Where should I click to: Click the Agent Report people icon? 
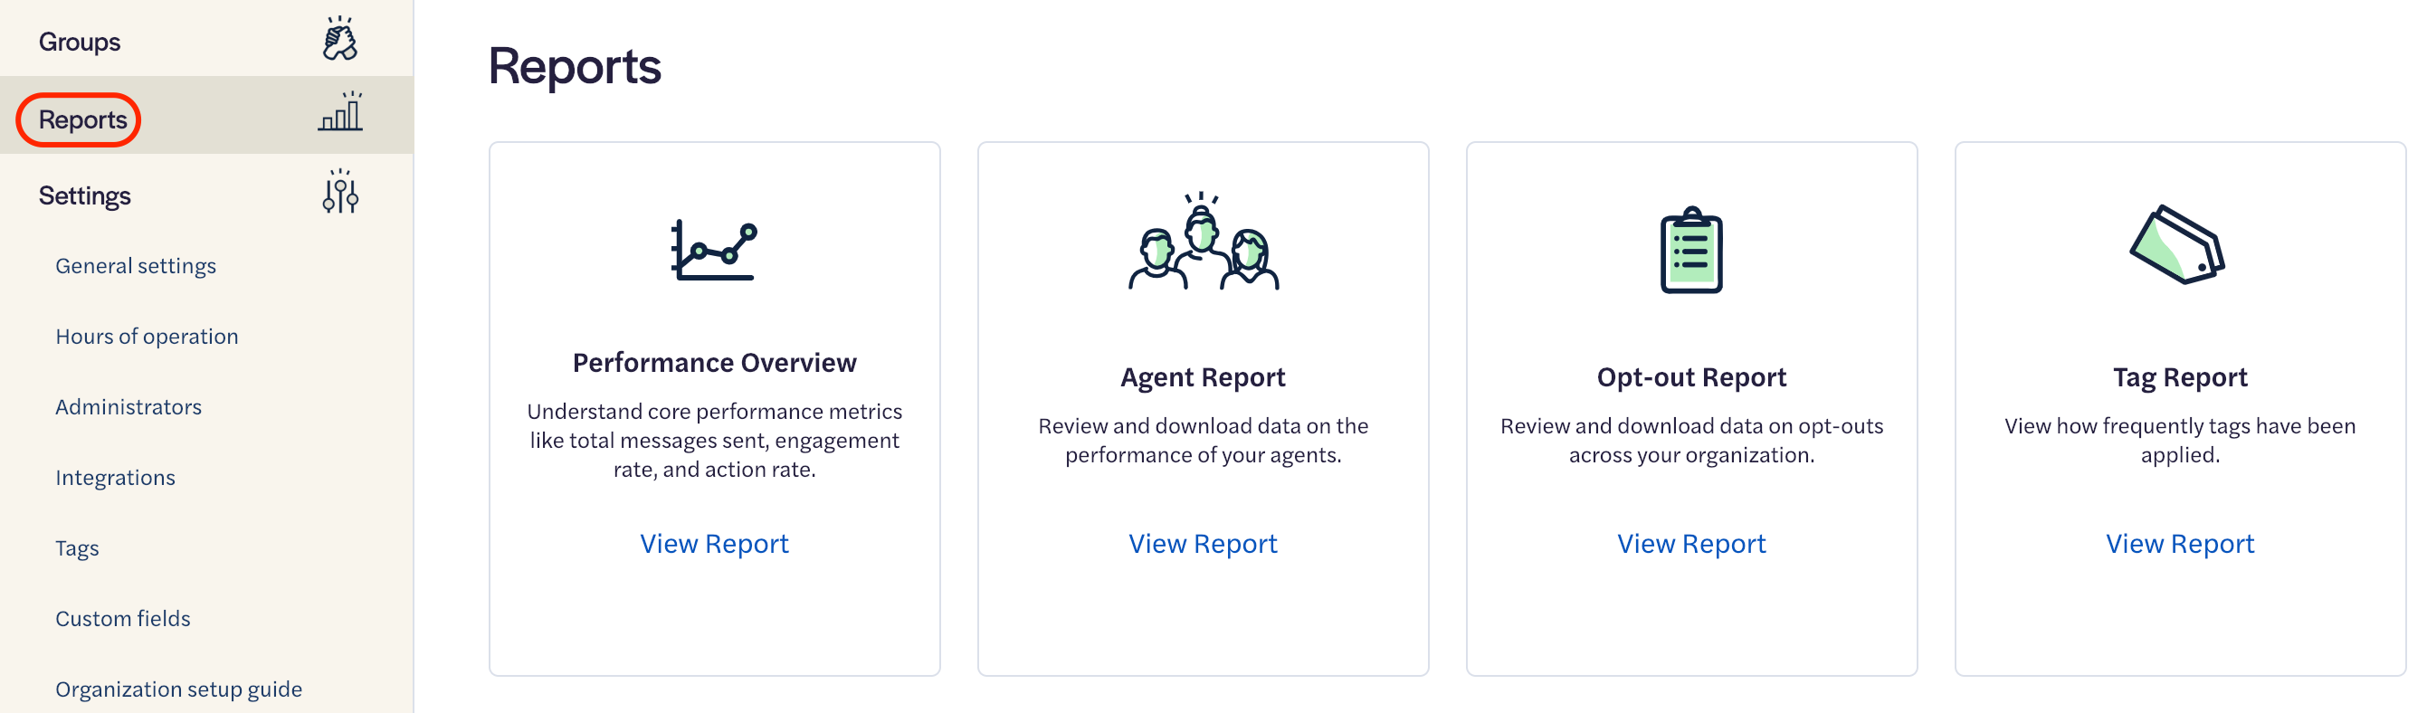tap(1204, 241)
